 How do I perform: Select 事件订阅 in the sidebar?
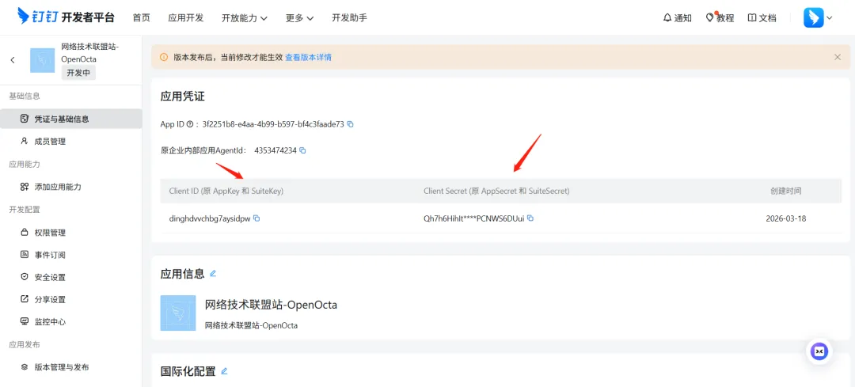71,255
